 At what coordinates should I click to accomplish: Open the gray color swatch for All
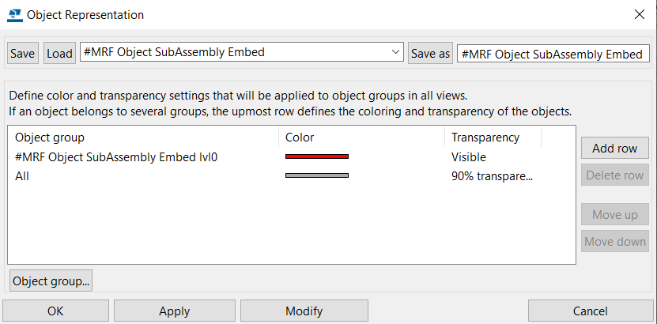(x=317, y=175)
